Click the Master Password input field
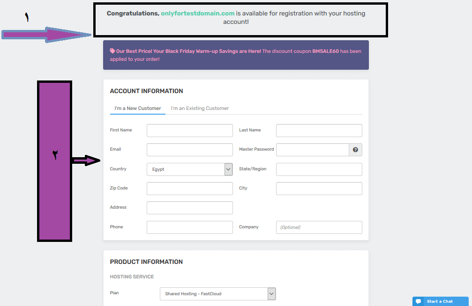 pyautogui.click(x=313, y=150)
